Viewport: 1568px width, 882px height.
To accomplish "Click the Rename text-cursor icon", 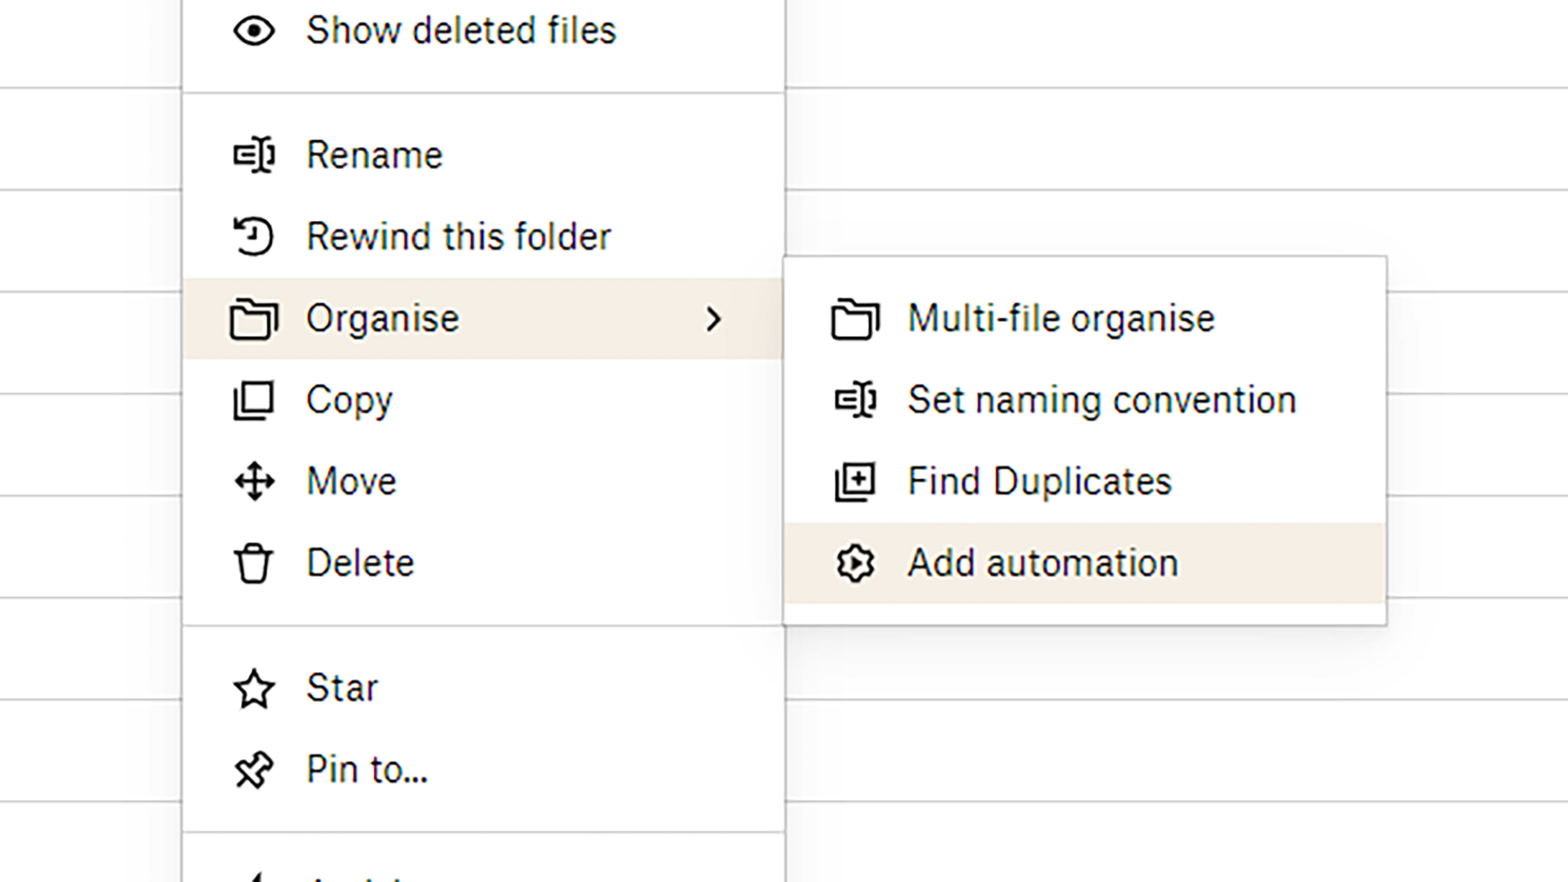I will 254,155.
